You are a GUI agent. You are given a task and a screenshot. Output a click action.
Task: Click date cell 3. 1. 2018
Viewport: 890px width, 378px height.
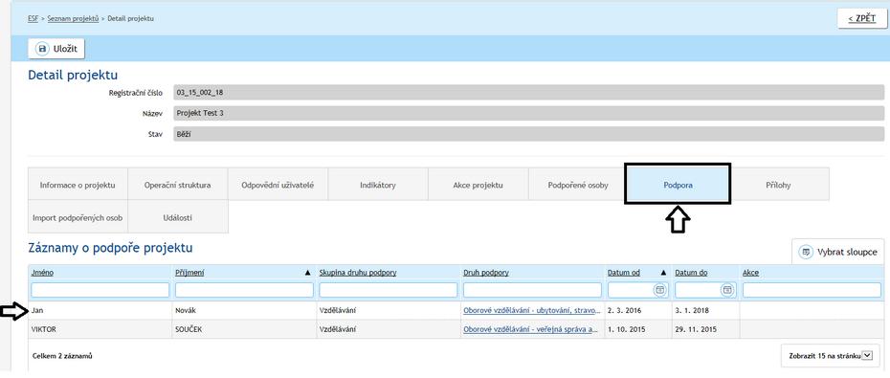click(705, 310)
